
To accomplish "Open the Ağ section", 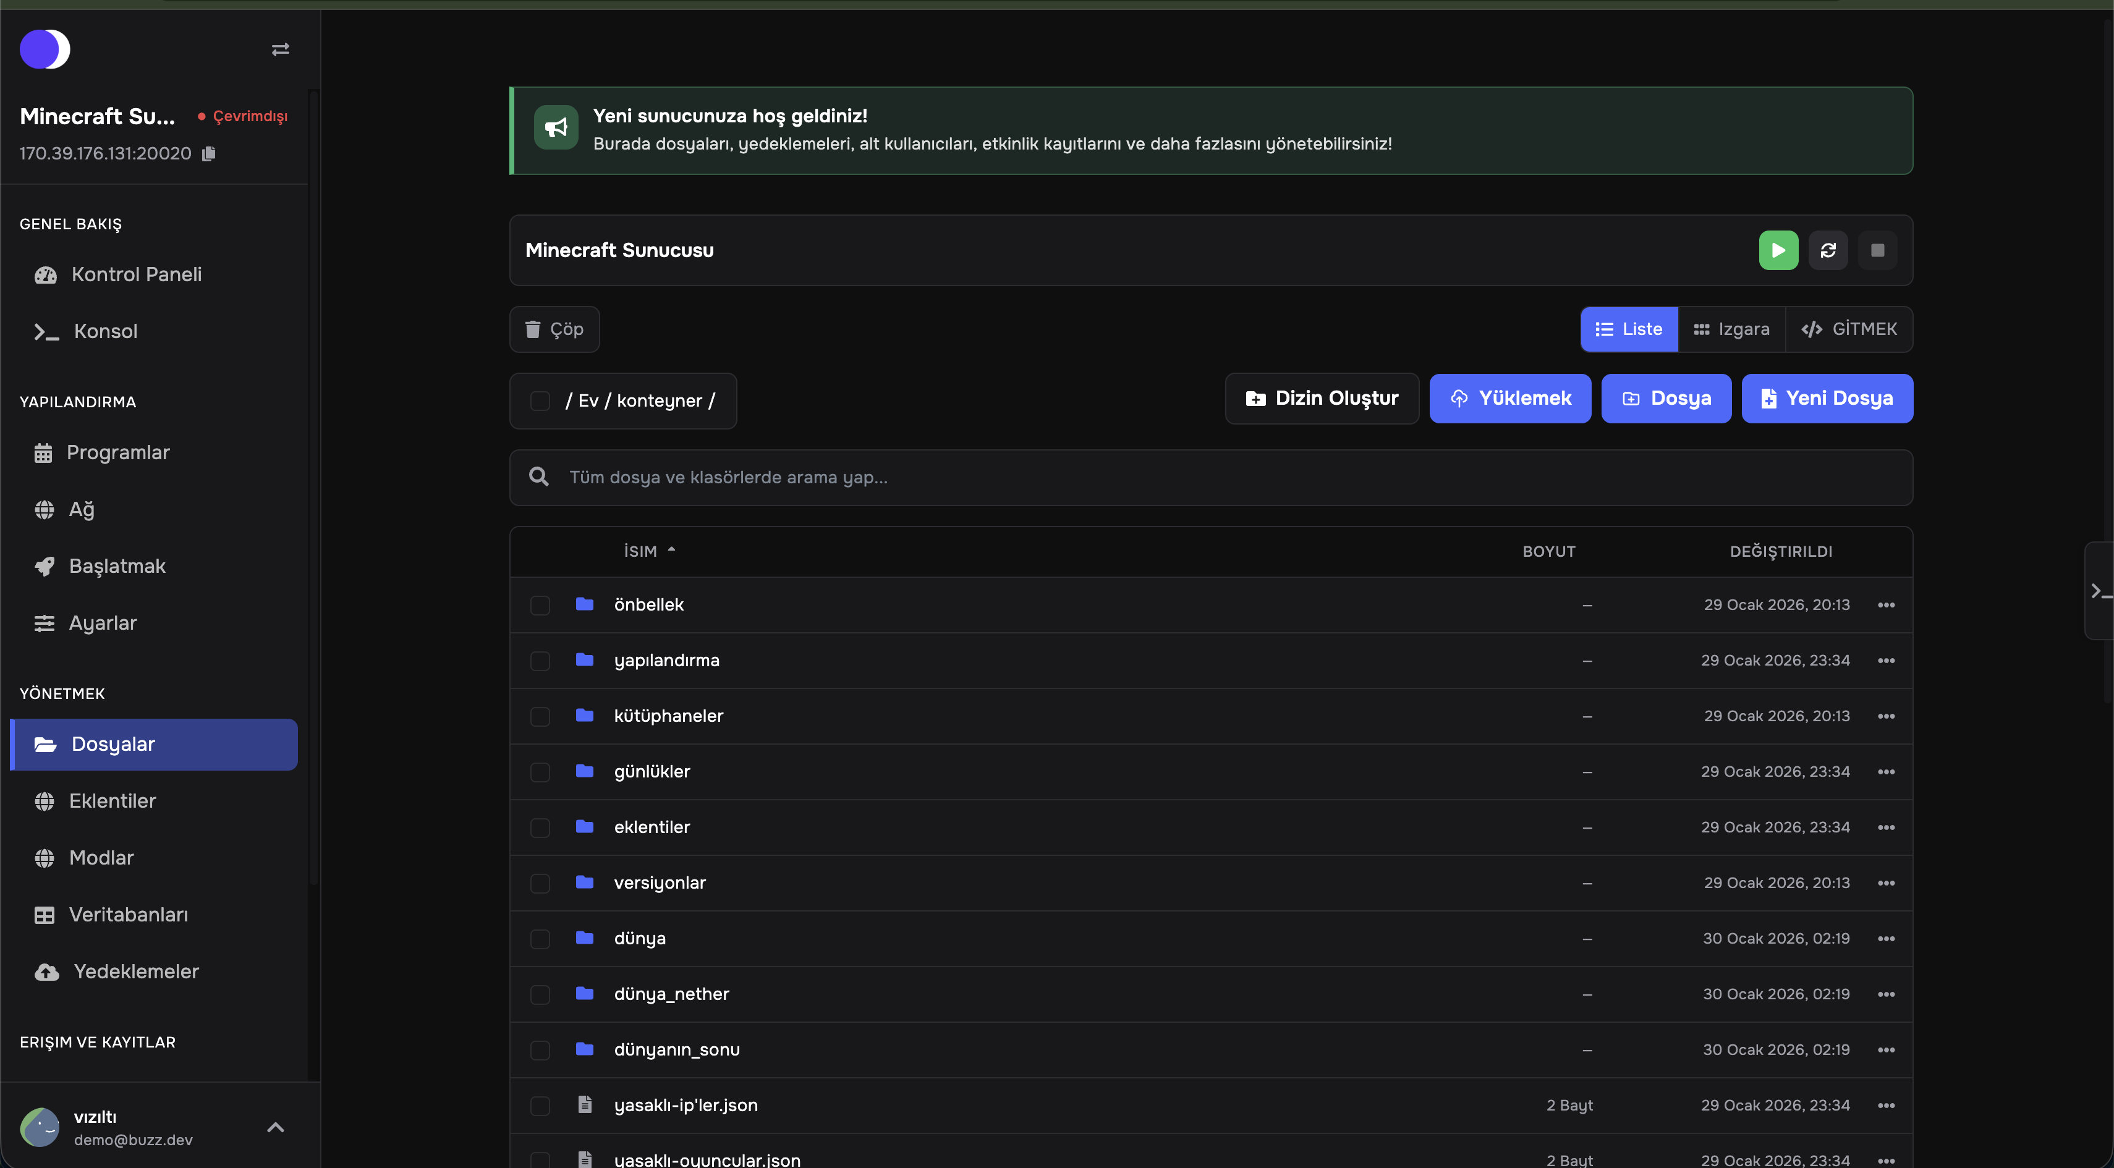I will pos(81,509).
